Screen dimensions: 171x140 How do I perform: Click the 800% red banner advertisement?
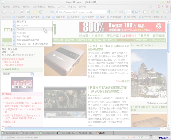122,27
